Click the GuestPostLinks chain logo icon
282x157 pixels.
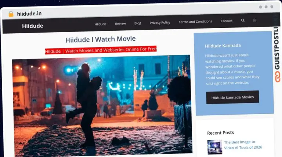[x=278, y=77]
